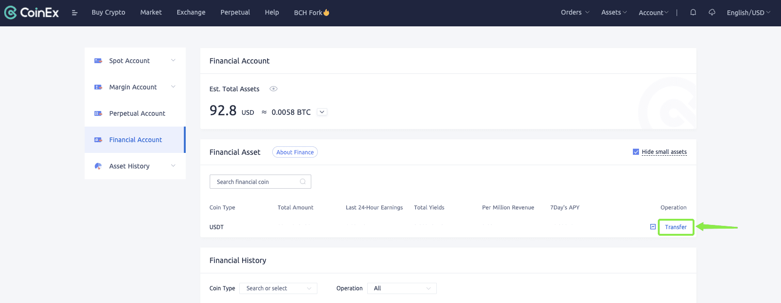Go to Buy Crypto menu
Viewport: 781px width, 303px height.
108,12
